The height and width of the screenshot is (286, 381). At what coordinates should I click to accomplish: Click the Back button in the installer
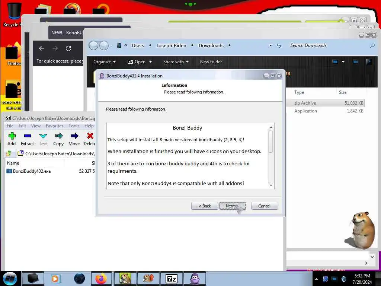pos(205,206)
